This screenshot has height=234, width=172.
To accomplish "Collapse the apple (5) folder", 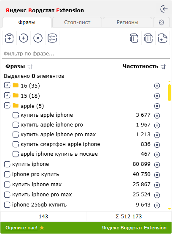I will 7,106.
